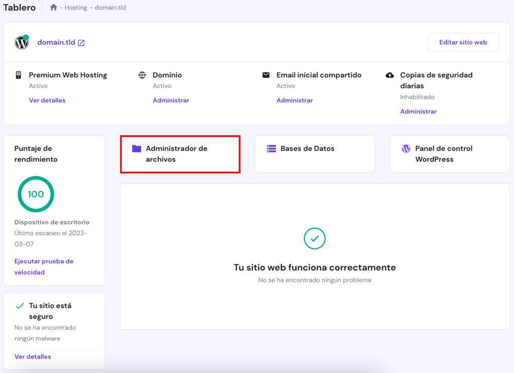The width and height of the screenshot is (514, 373).
Task: Open Ver detalles in Tu sitio está seguro card
Action: [x=33, y=356]
